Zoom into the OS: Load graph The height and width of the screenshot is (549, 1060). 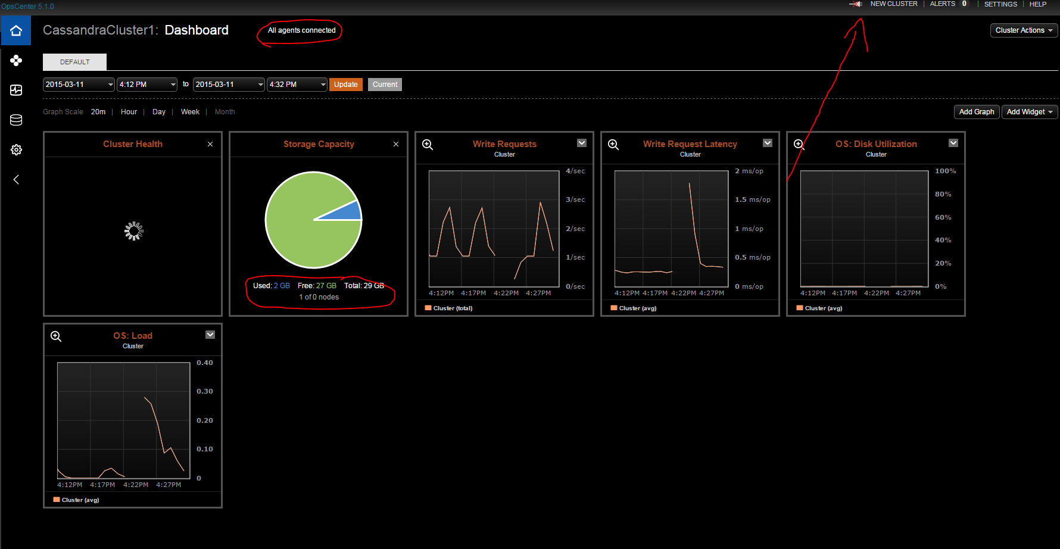coord(56,336)
